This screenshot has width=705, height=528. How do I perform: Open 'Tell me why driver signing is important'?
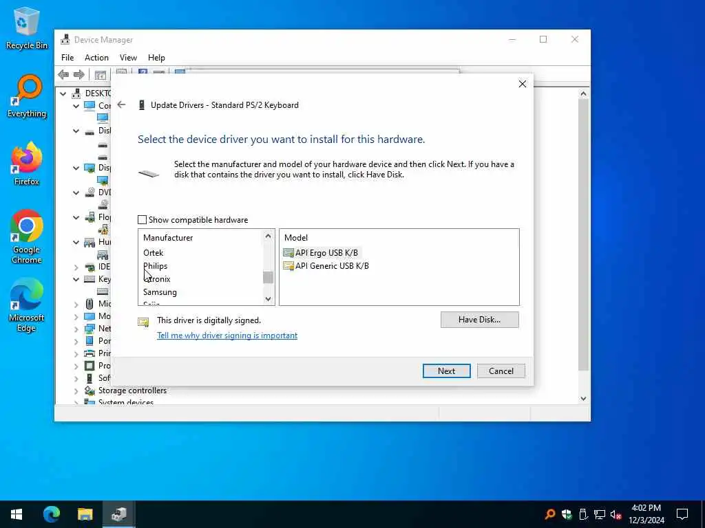point(227,335)
